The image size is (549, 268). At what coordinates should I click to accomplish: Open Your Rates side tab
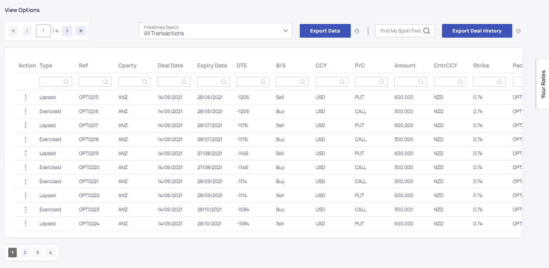[x=543, y=84]
